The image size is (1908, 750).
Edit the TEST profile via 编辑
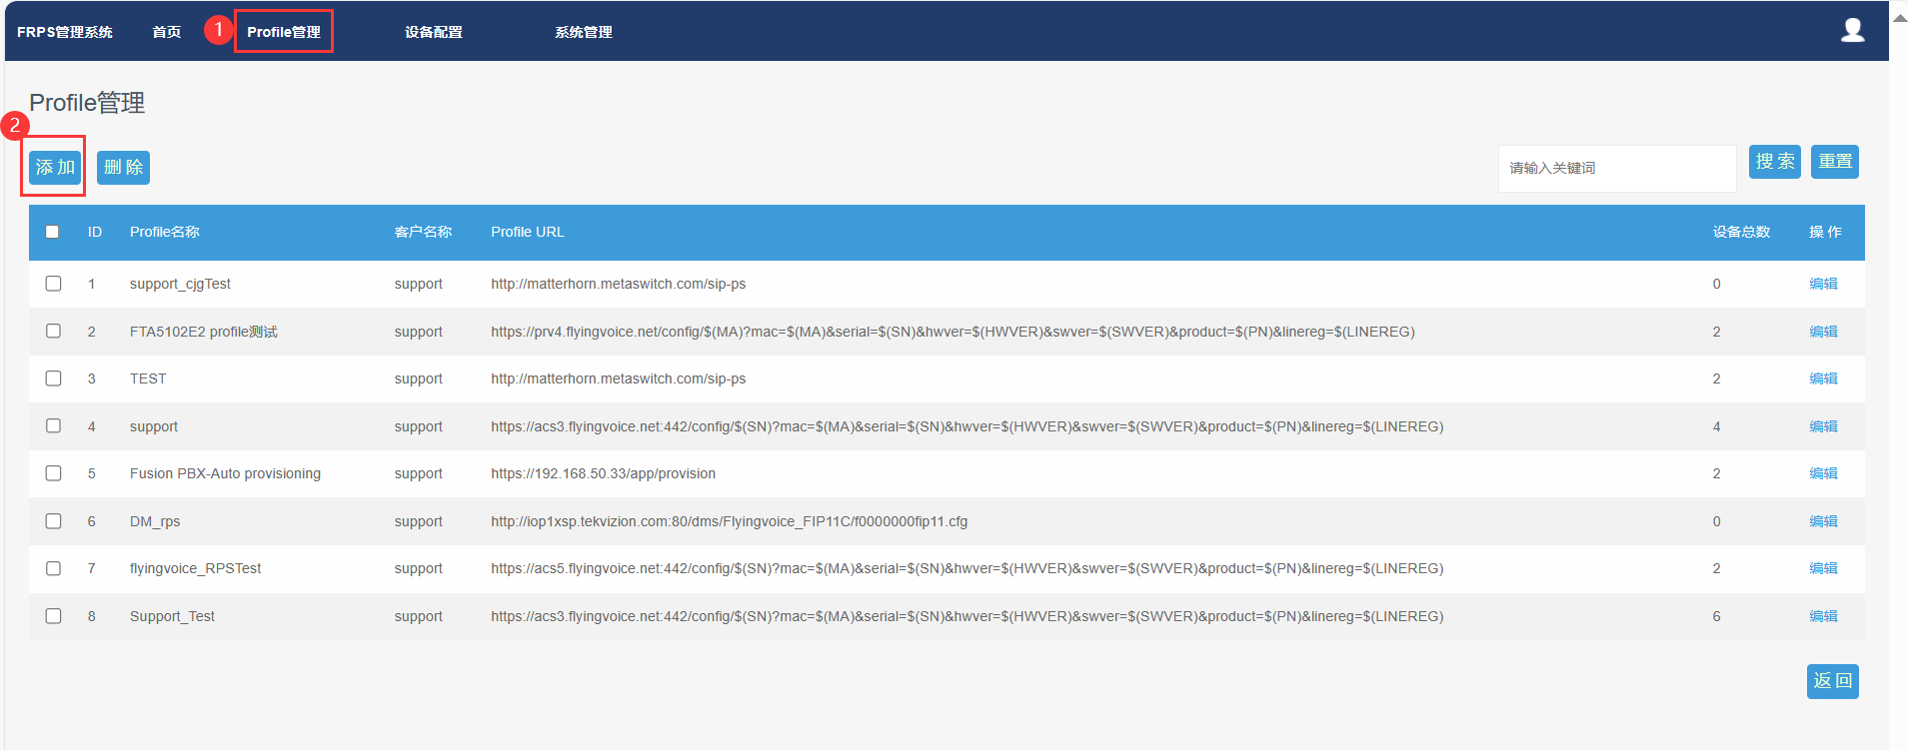[1823, 378]
